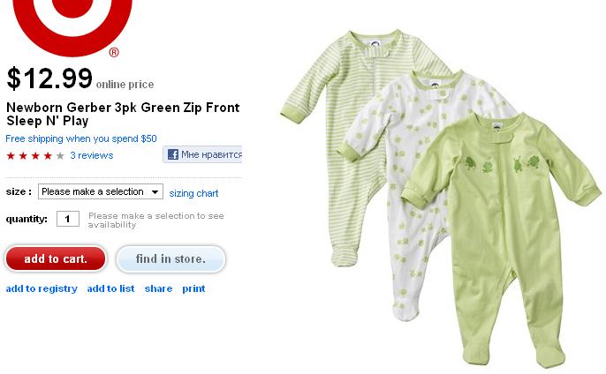Click the add to list link
The height and width of the screenshot is (374, 606).
pos(110,288)
